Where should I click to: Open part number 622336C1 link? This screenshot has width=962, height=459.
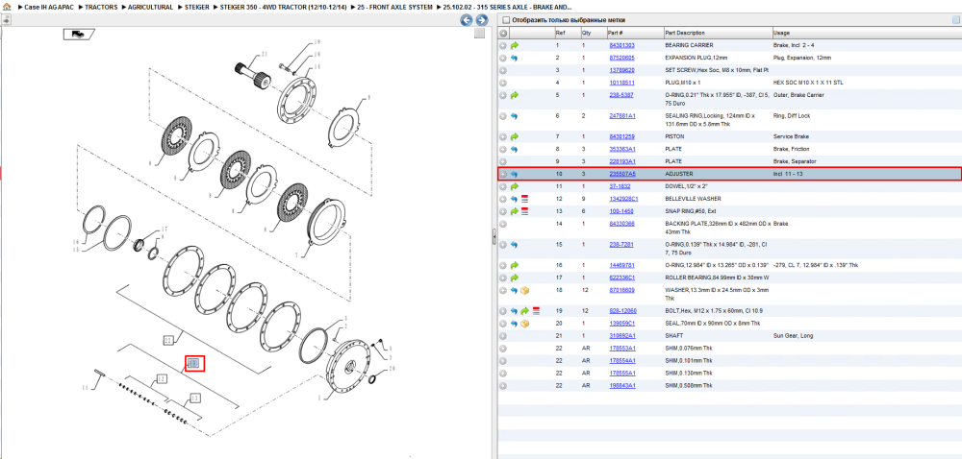(x=622, y=278)
